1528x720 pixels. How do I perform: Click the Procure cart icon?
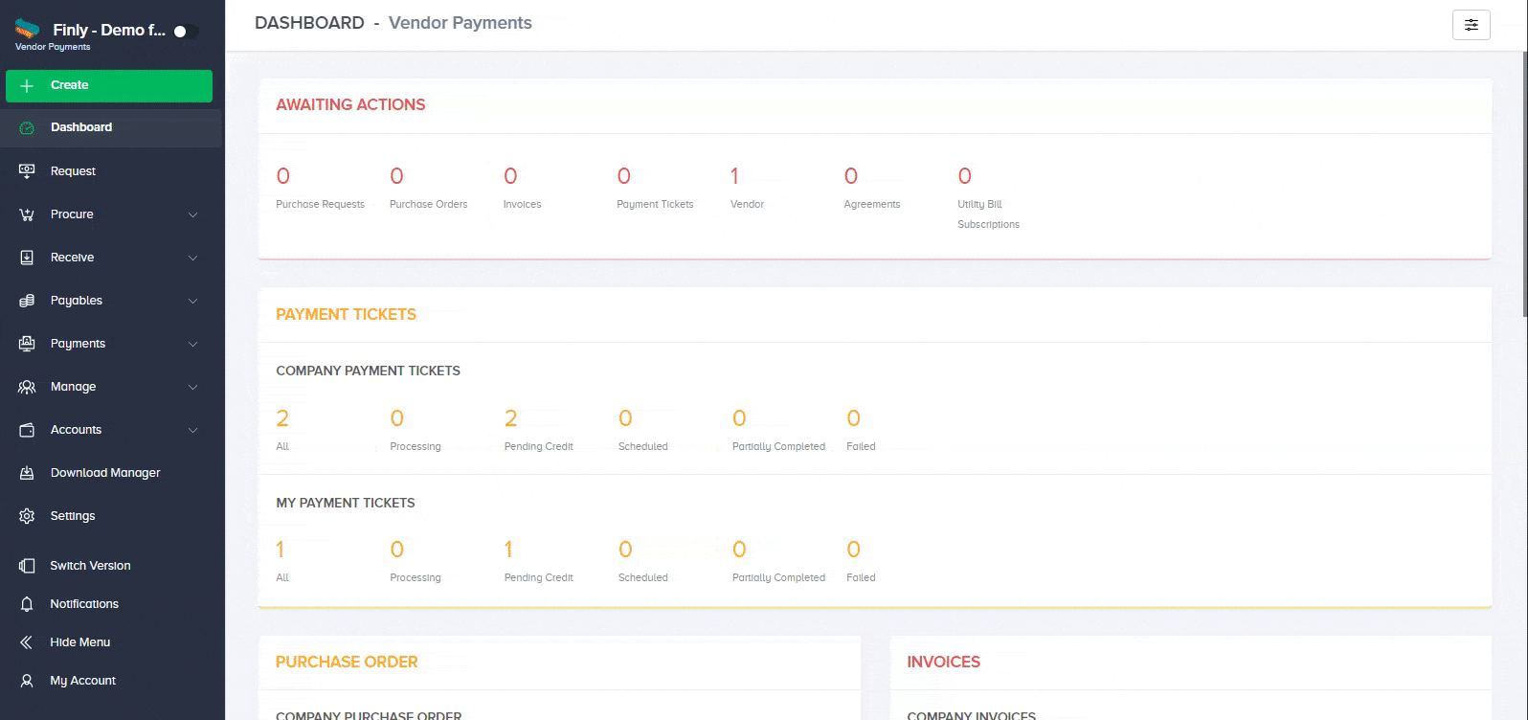tap(27, 214)
